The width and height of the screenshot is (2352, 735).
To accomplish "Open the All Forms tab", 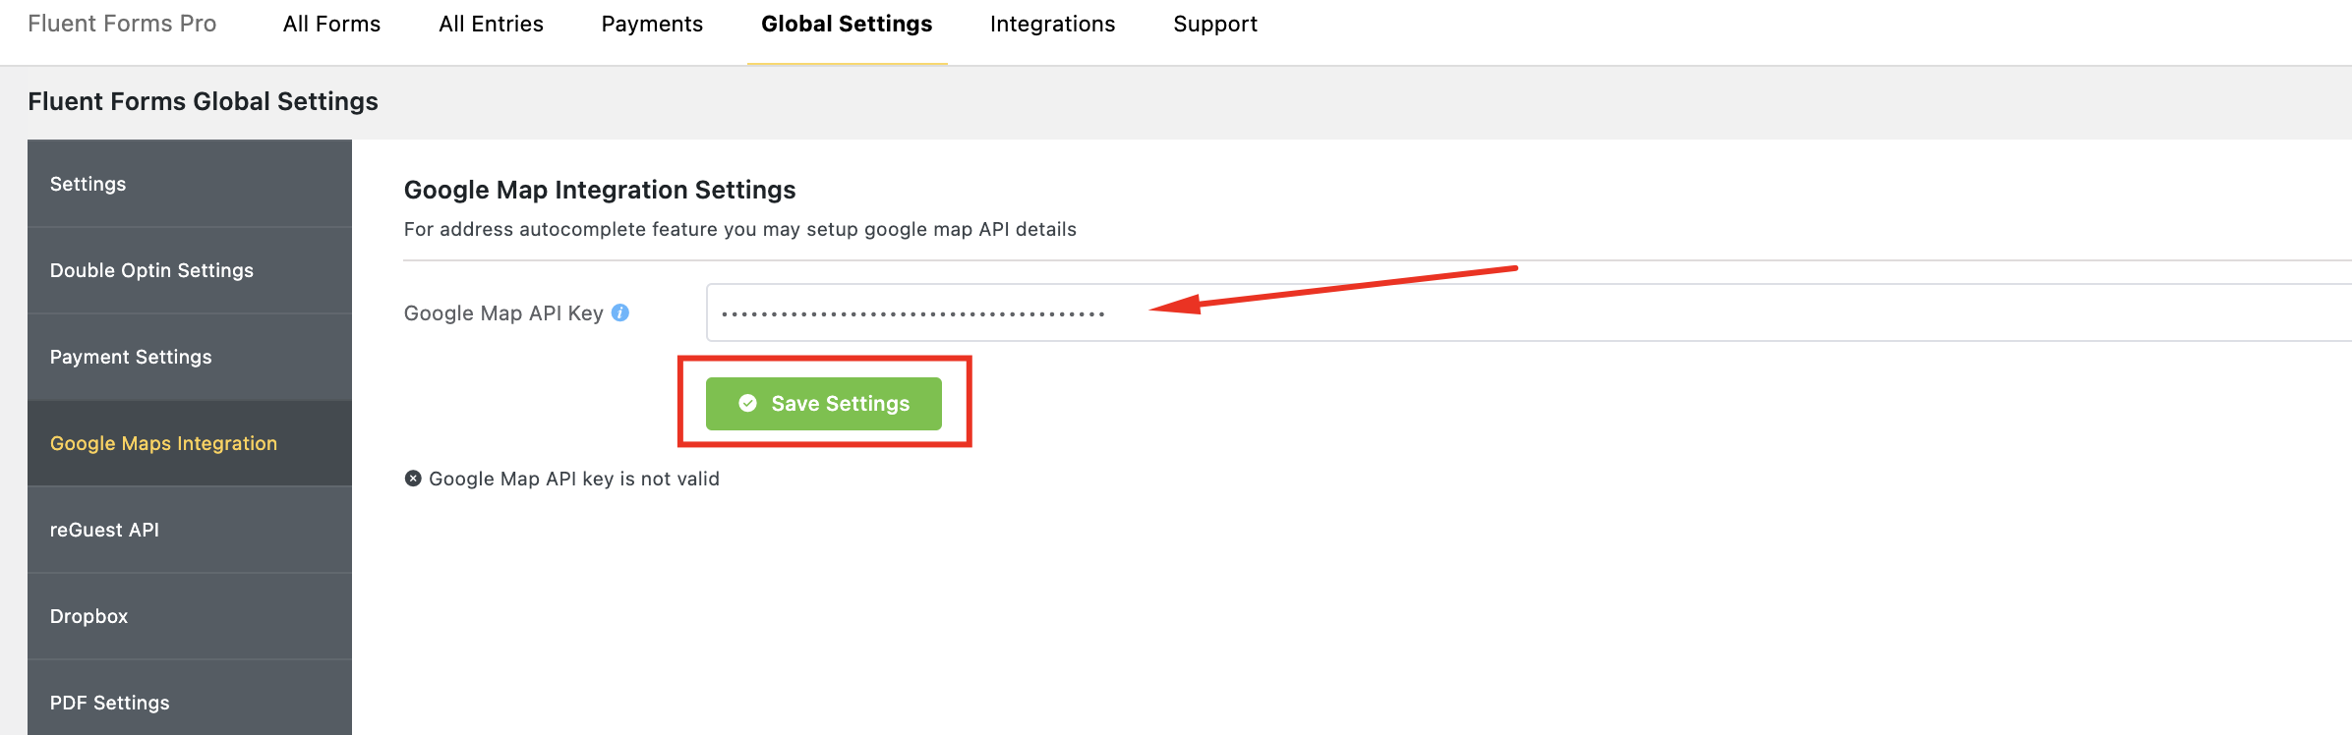I will pos(331,24).
